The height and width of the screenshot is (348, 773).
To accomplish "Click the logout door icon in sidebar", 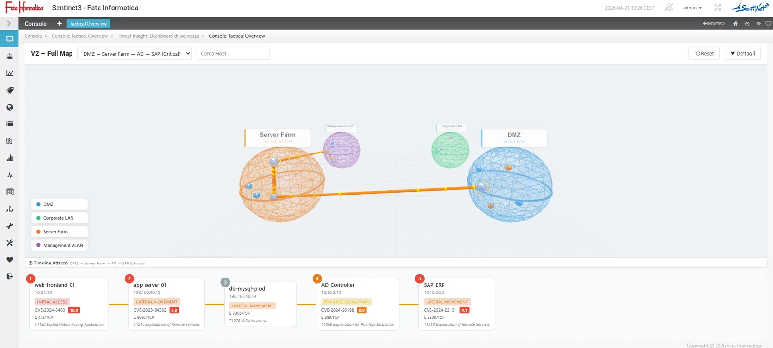I will pyautogui.click(x=9, y=277).
